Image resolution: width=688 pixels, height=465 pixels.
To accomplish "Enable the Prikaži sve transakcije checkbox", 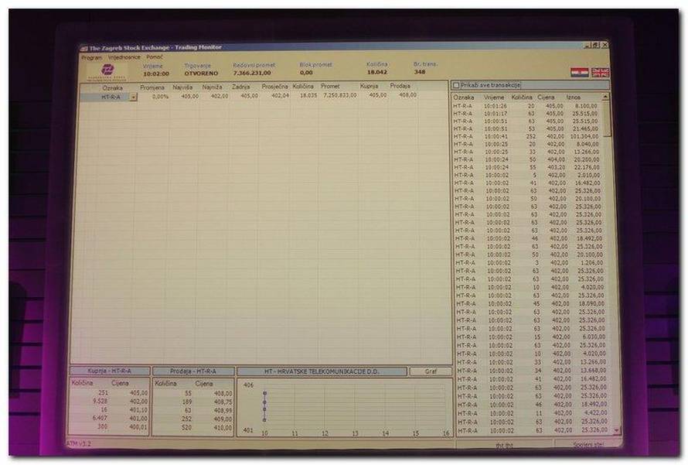I will point(456,85).
